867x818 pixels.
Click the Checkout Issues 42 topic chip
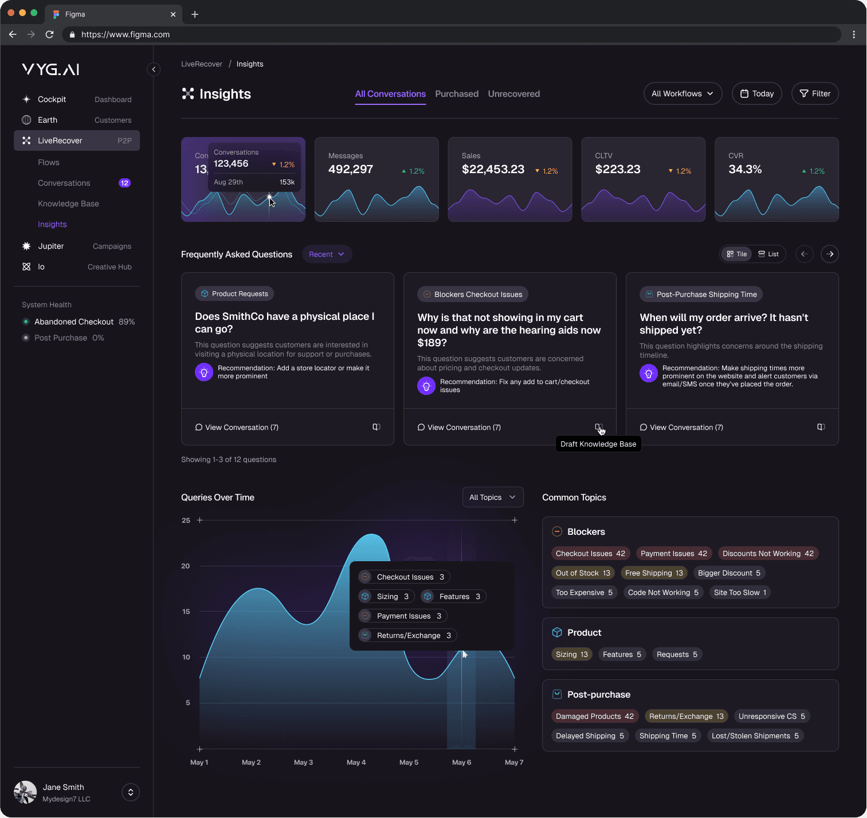[590, 553]
